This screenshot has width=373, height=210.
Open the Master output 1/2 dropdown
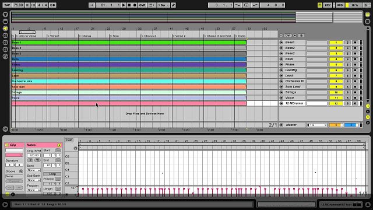[317, 125]
